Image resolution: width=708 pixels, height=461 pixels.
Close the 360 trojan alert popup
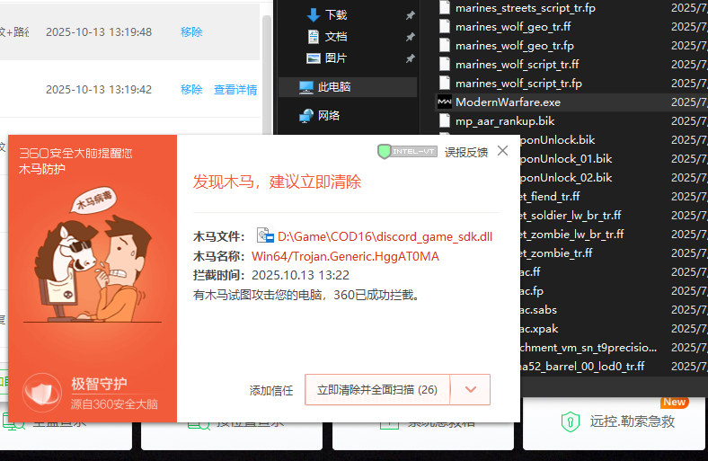(502, 151)
